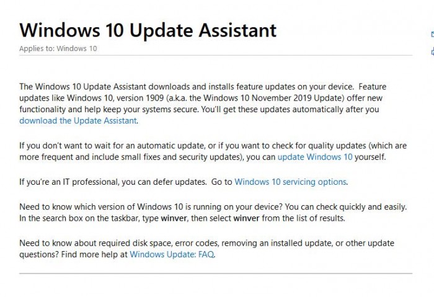Click the sentence starting 'If you don't want to wait'
Screen dimensions: 434x297
click(124, 146)
